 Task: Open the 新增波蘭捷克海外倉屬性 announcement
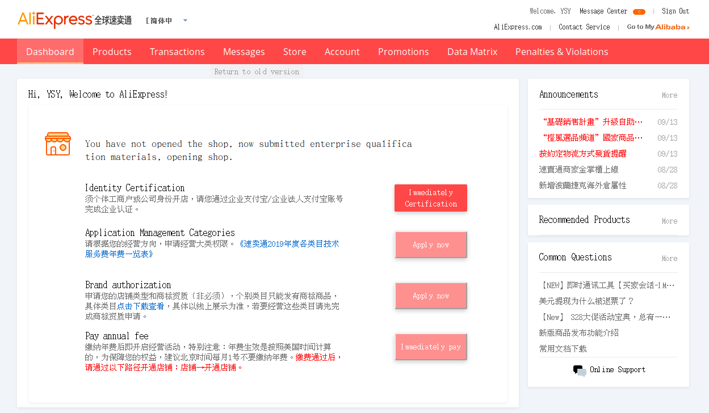coord(582,185)
